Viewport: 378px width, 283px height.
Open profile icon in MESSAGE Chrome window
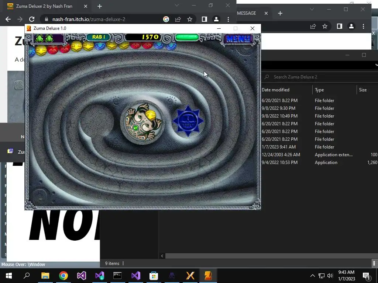pos(351,26)
